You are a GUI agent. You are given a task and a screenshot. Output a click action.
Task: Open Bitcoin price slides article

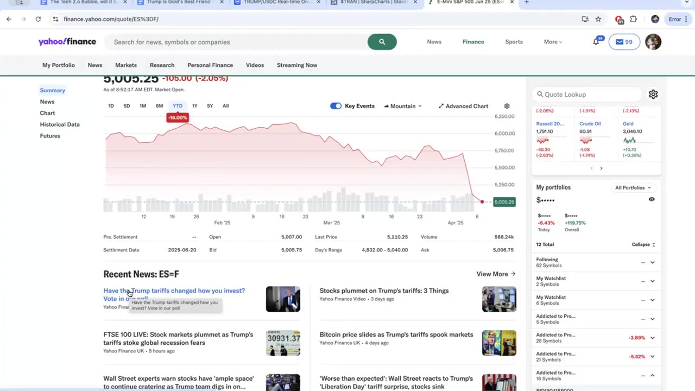tap(396, 335)
